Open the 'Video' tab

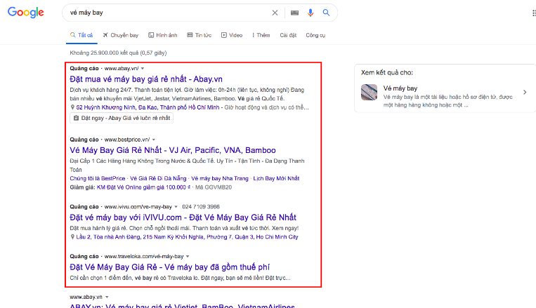pyautogui.click(x=232, y=35)
